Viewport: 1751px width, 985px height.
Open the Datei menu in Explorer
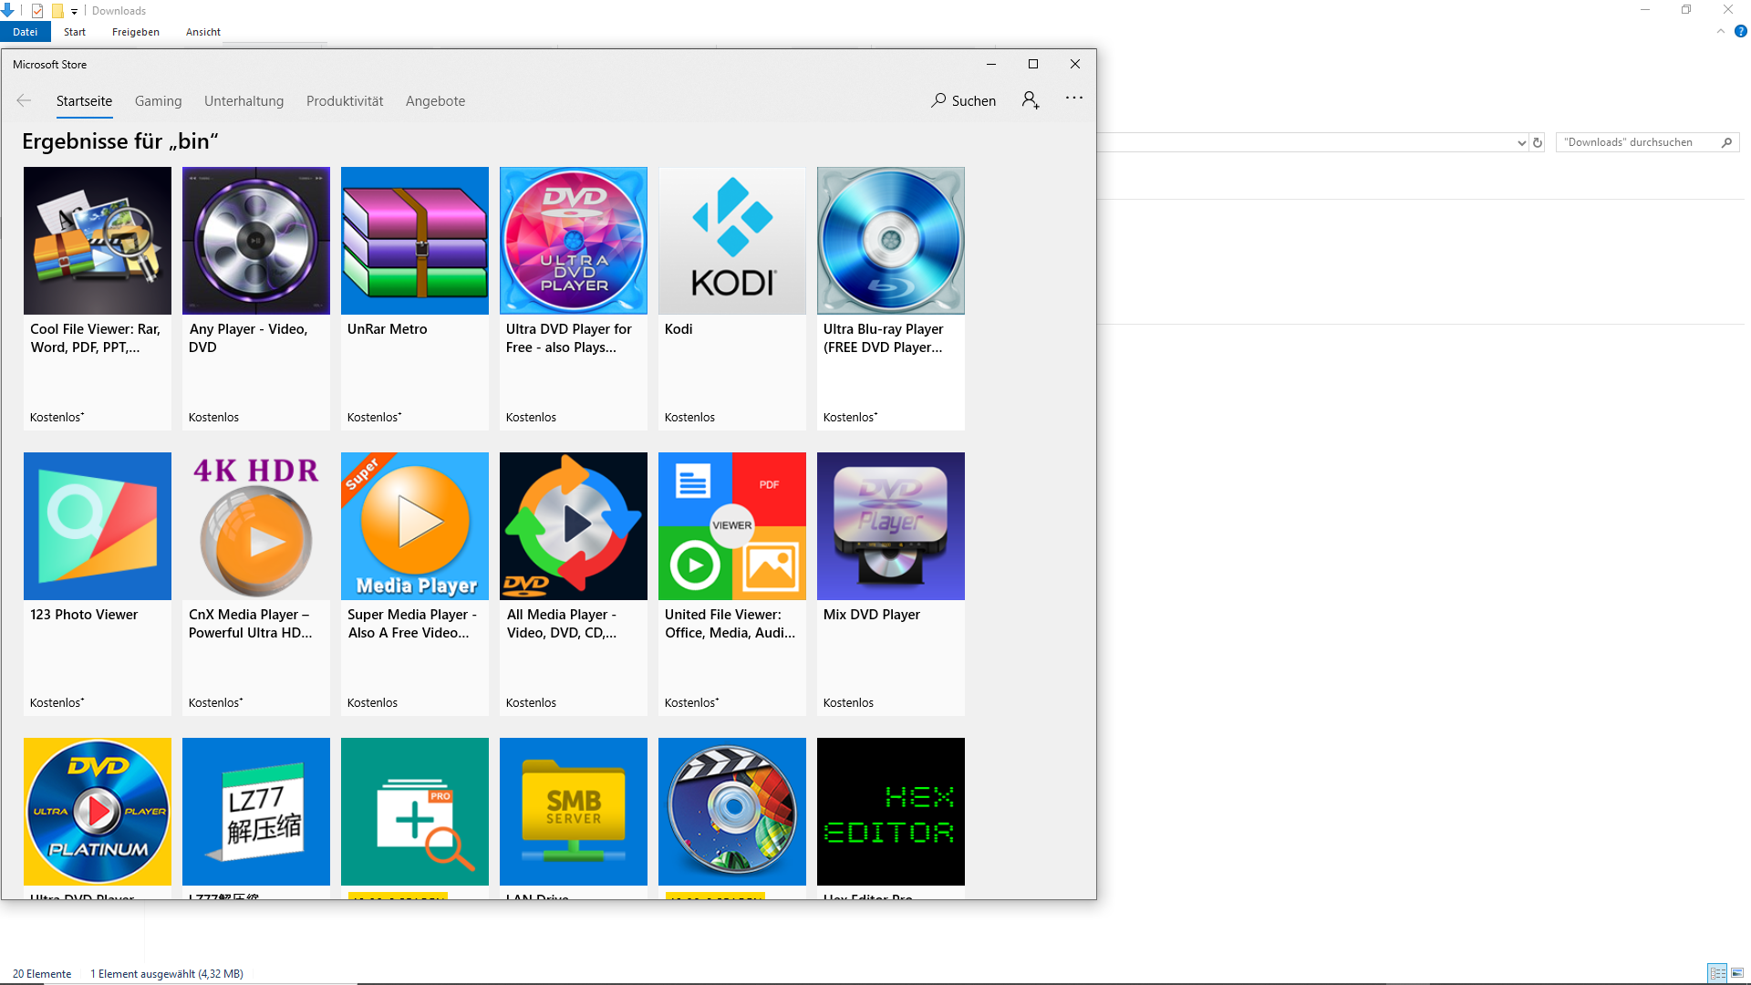(25, 32)
